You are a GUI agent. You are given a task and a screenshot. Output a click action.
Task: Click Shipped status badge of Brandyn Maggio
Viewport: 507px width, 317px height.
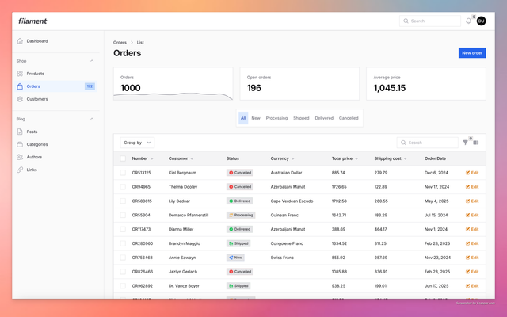coord(238,243)
